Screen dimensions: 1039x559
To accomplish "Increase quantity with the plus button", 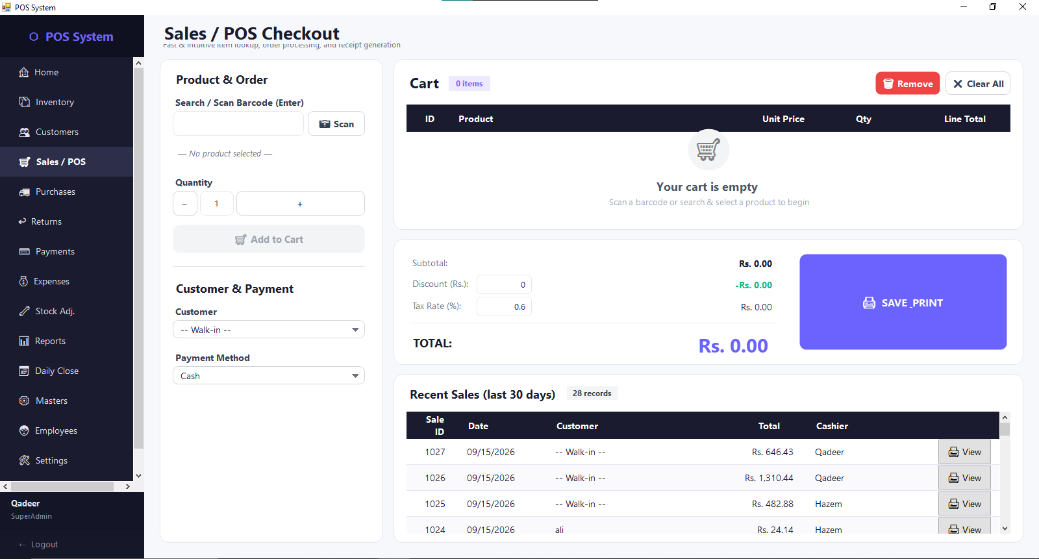I will [x=300, y=203].
